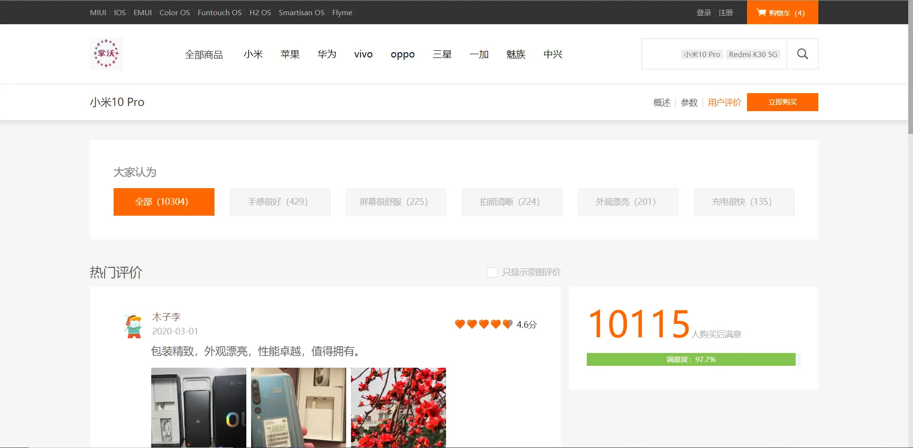Viewport: 913px width, 448px height.
Task: Open EMUI link in top bar
Action: point(143,12)
